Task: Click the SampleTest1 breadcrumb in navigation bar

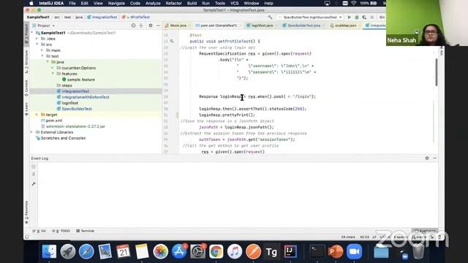Action: click(38, 18)
